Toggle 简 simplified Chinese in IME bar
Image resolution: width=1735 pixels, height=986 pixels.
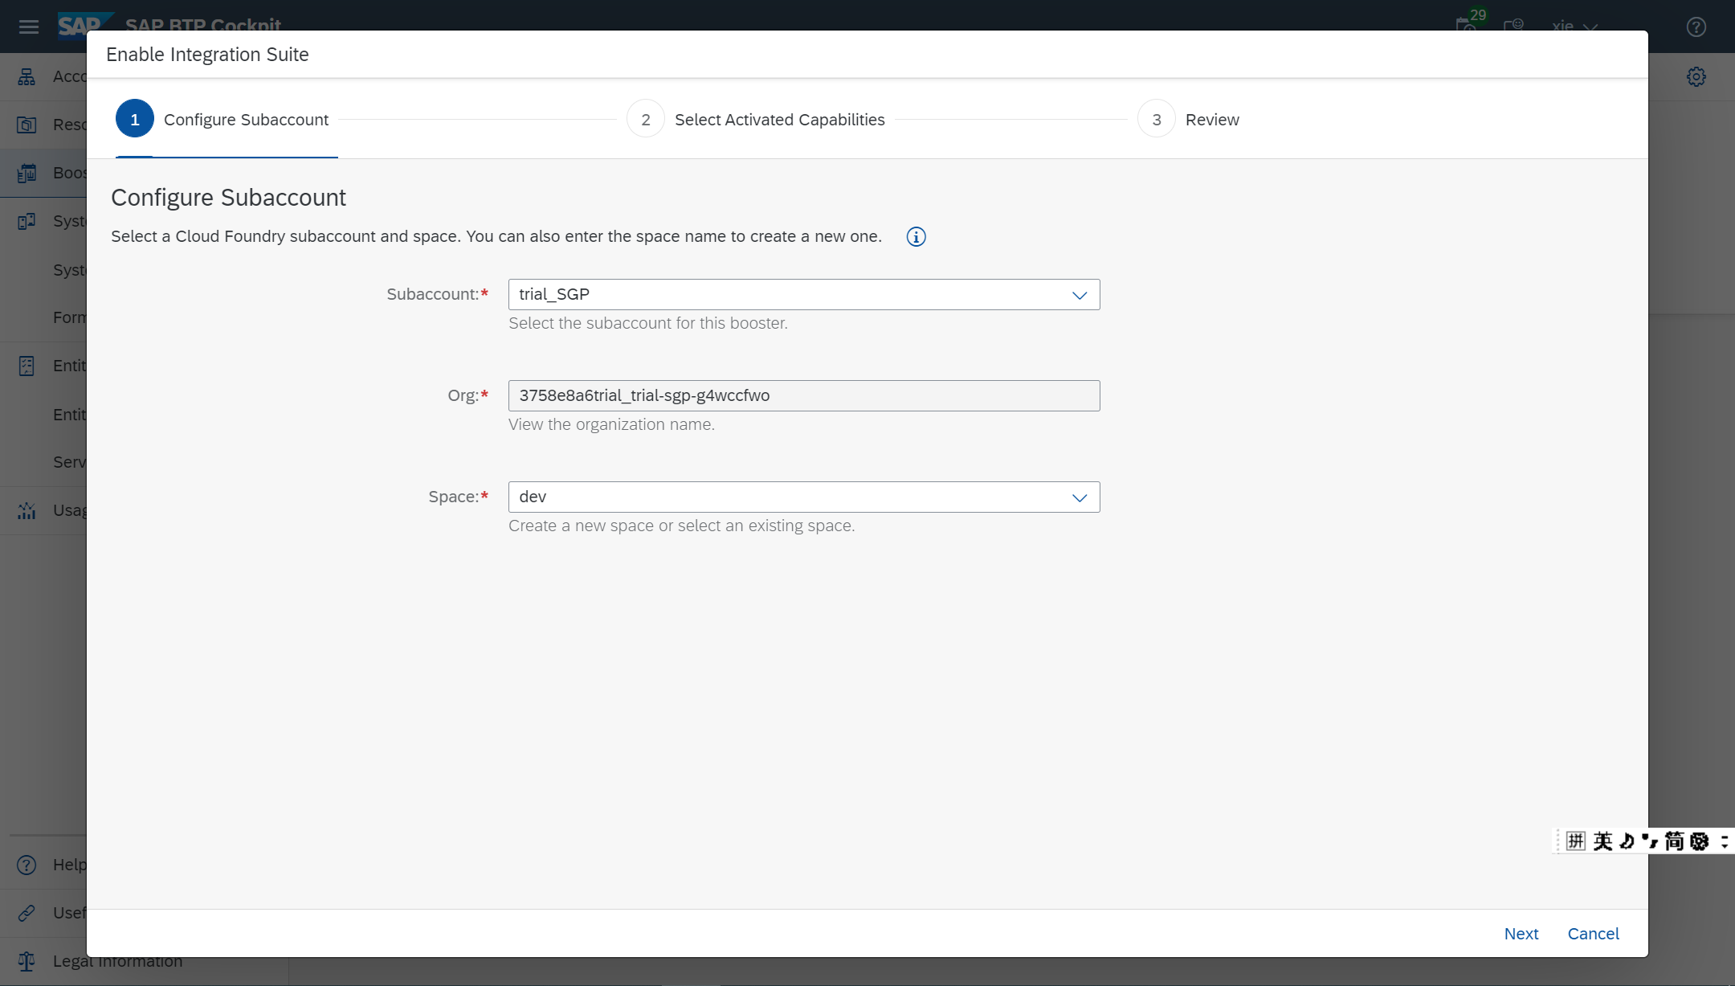point(1674,841)
